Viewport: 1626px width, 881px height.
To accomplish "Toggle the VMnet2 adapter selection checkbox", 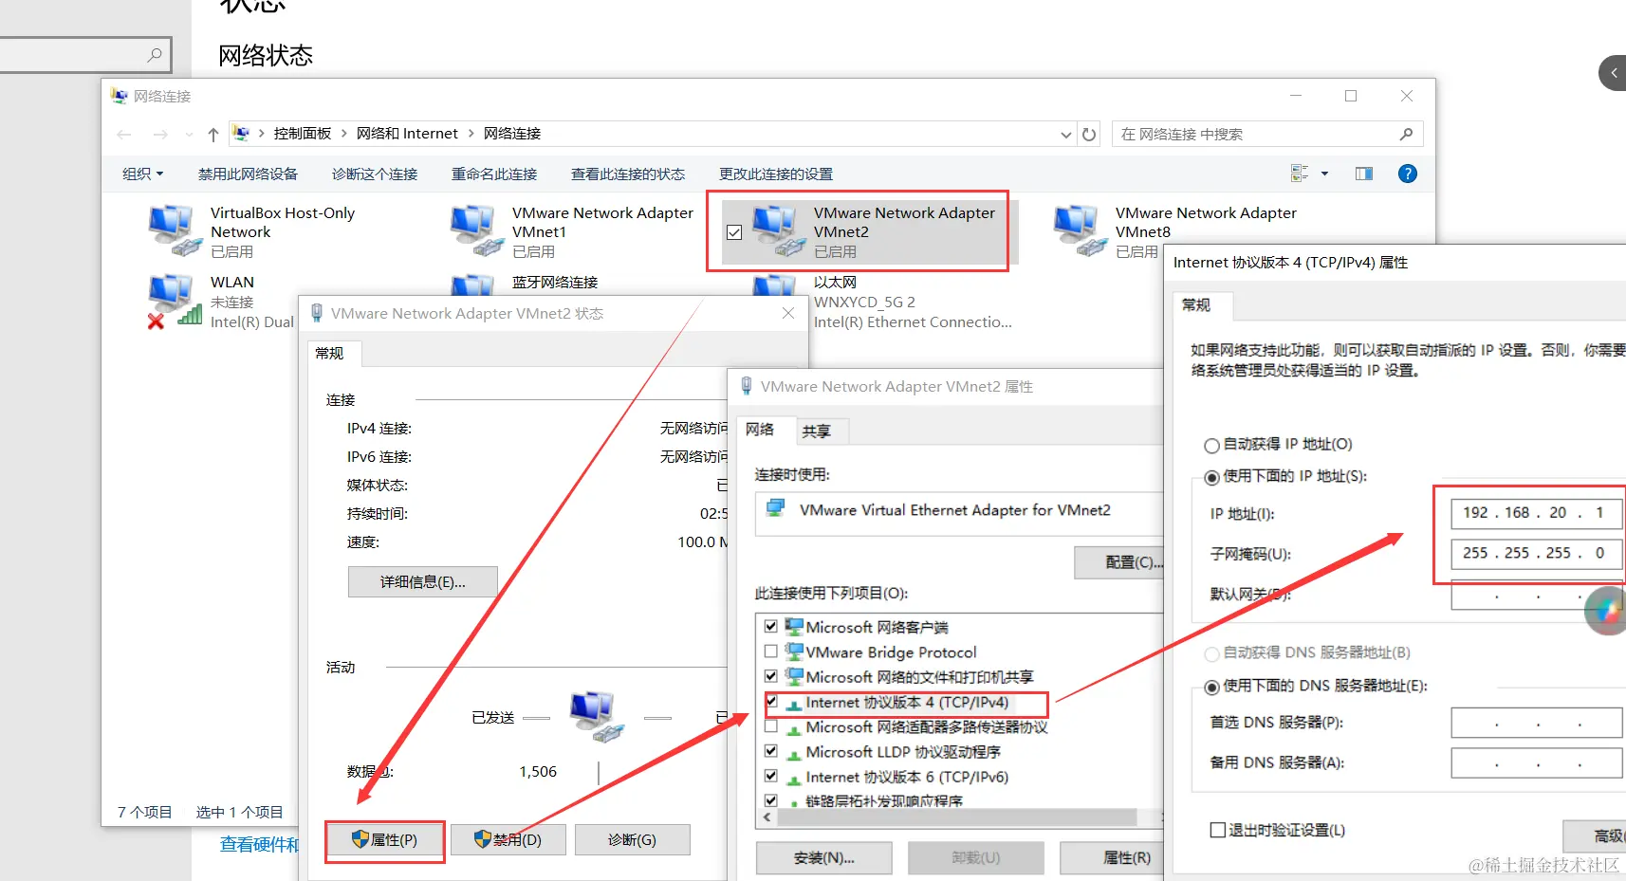I will (734, 231).
